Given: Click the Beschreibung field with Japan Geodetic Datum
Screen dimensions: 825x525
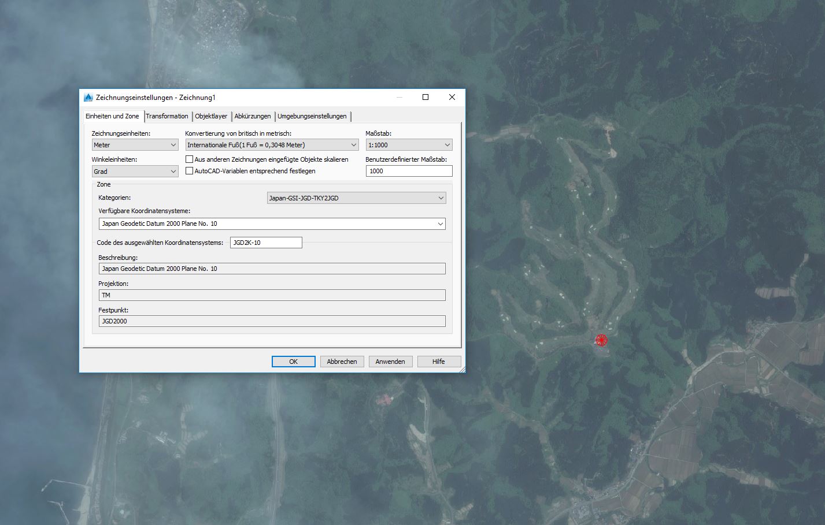Looking at the screenshot, I should (272, 269).
